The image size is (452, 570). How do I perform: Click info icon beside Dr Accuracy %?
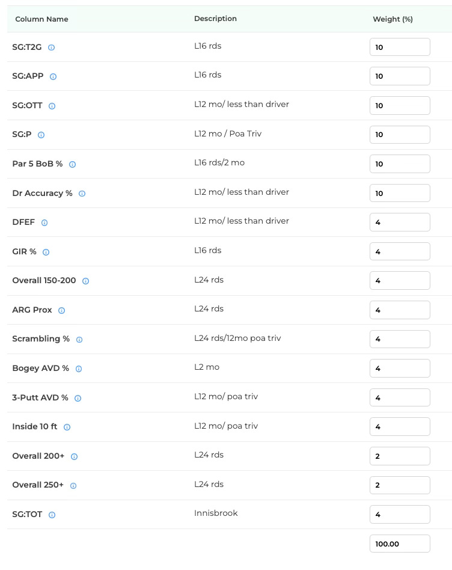(x=82, y=194)
